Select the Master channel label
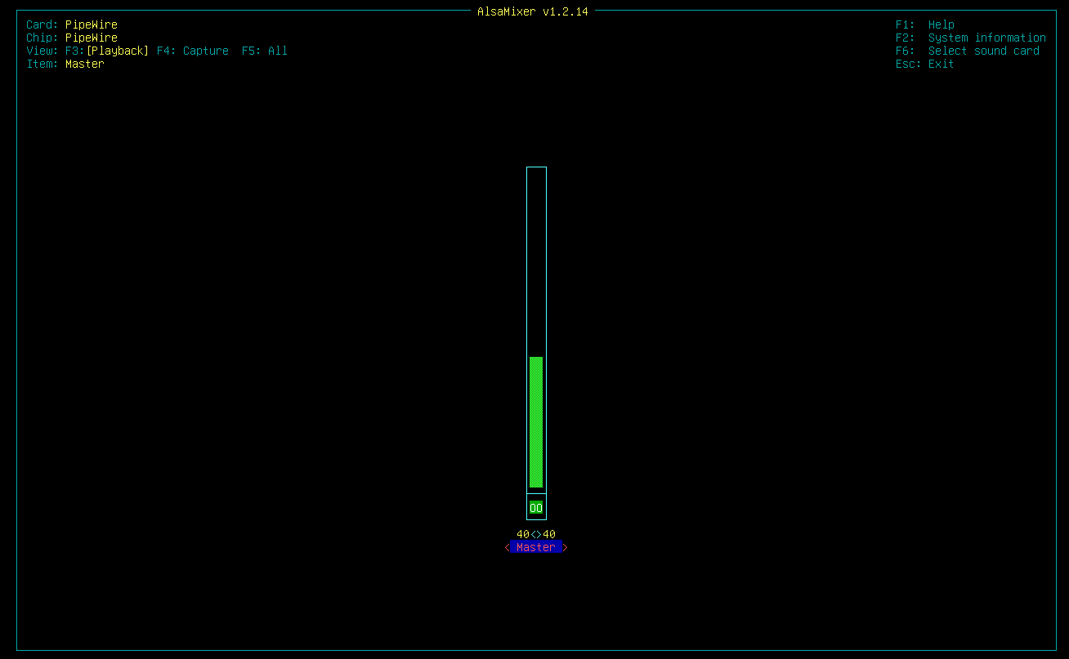 point(536,547)
